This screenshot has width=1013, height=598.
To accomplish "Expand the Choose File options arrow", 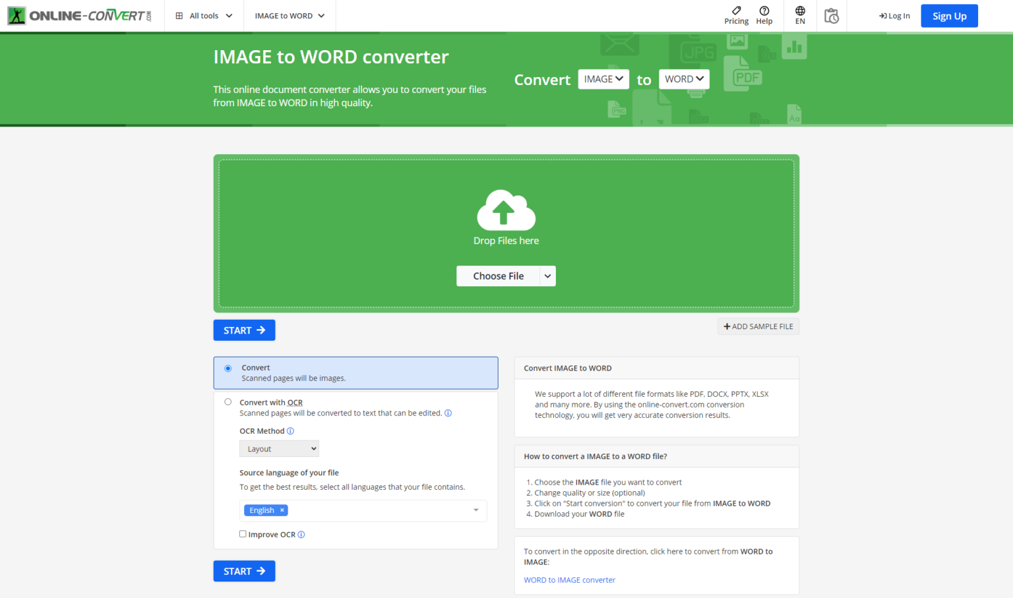I will tap(547, 276).
